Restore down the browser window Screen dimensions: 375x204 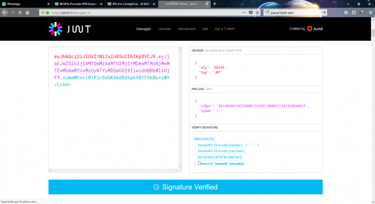click(359, 4)
